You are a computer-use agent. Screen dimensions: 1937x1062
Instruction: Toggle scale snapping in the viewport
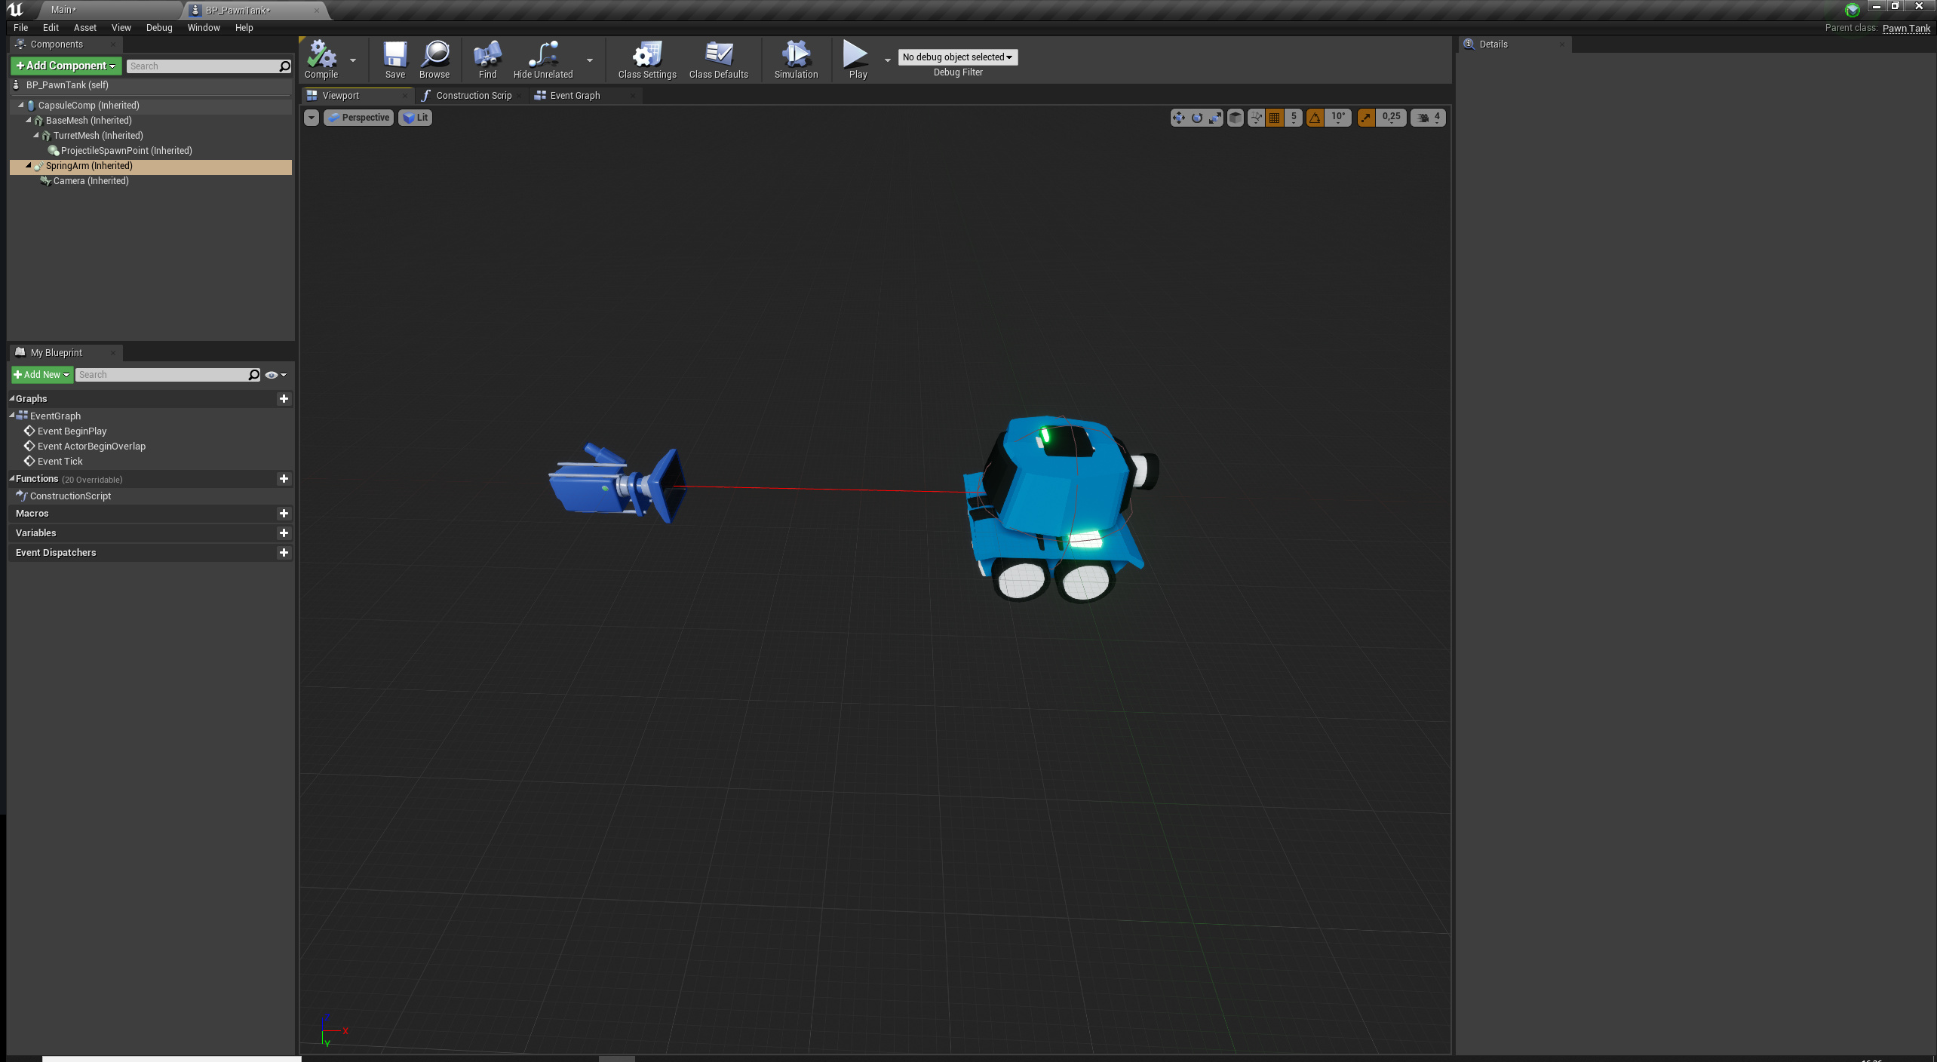1366,118
